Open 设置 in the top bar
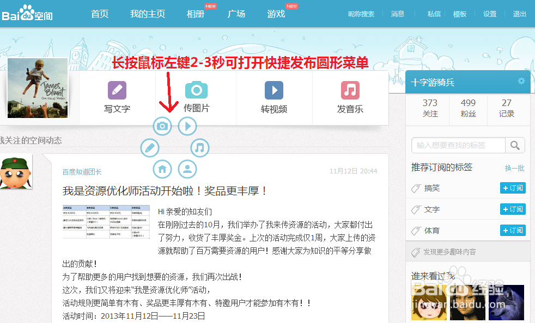 (490, 14)
